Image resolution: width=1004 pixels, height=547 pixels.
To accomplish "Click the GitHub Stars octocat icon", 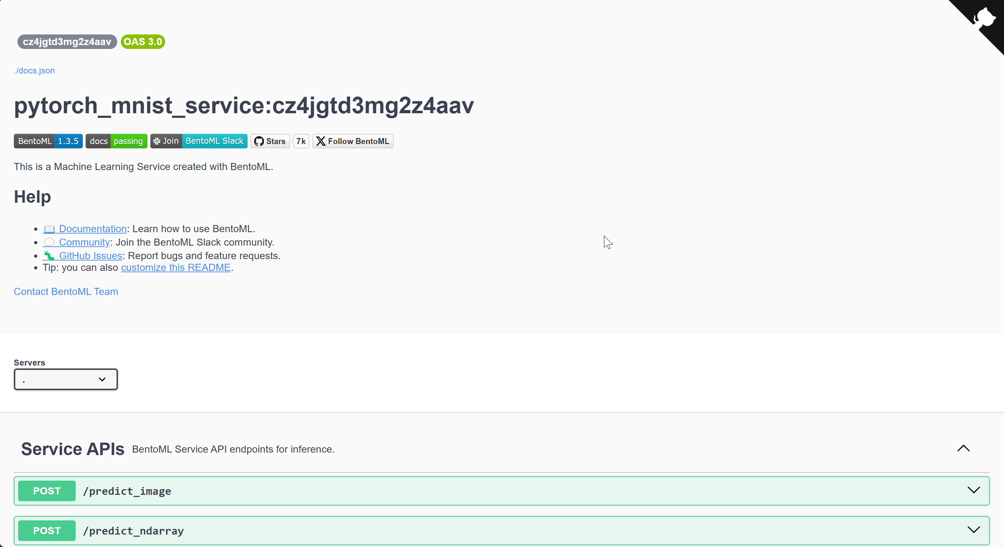I will pos(258,141).
